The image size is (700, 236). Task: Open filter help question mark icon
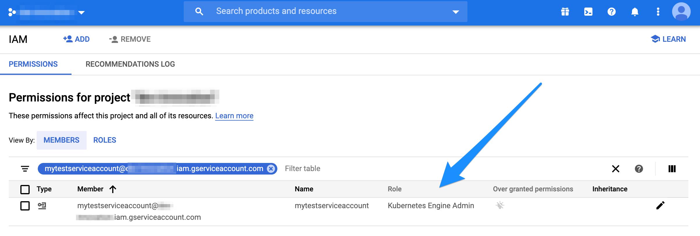point(639,169)
